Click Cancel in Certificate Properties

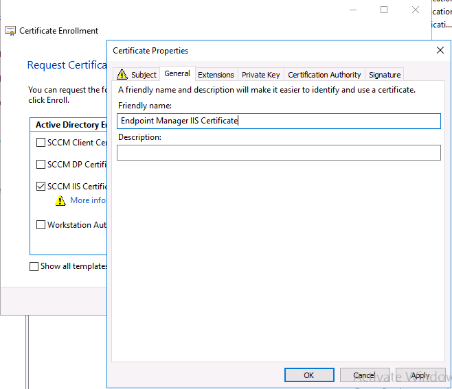[x=365, y=375]
